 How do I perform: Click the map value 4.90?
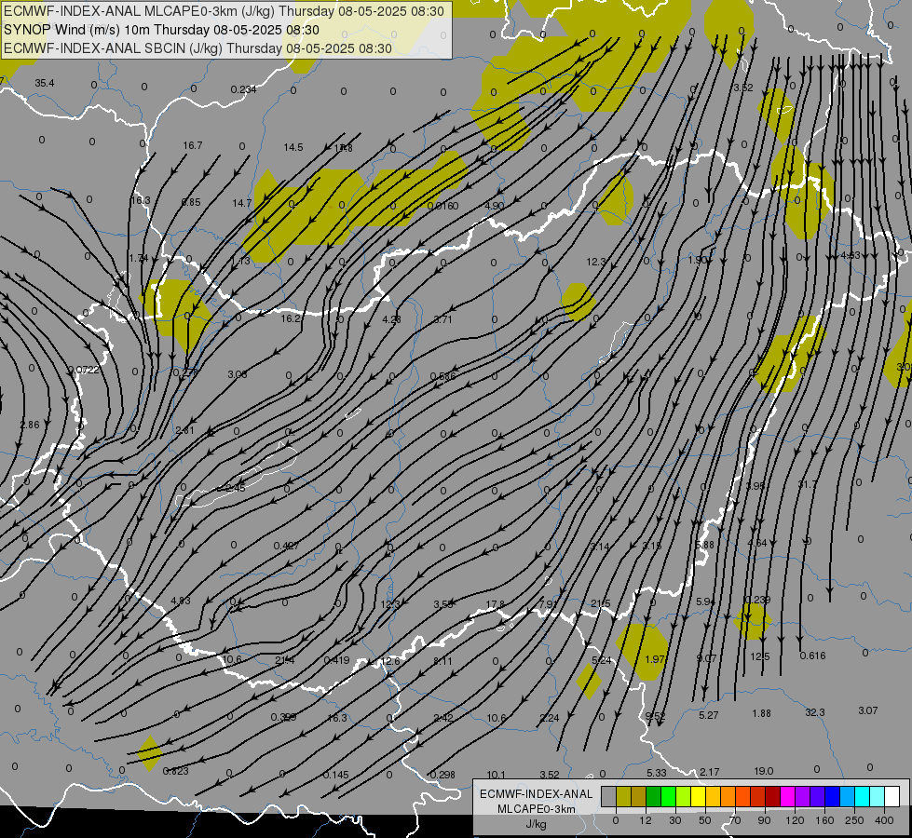[494, 206]
